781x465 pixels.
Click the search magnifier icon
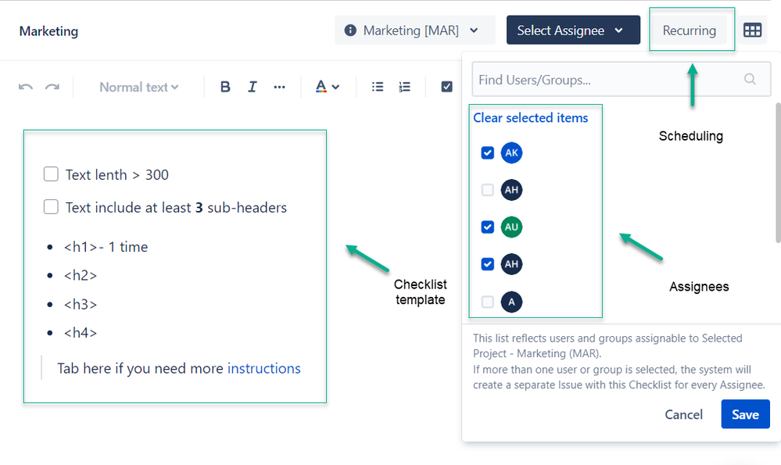[x=750, y=79]
